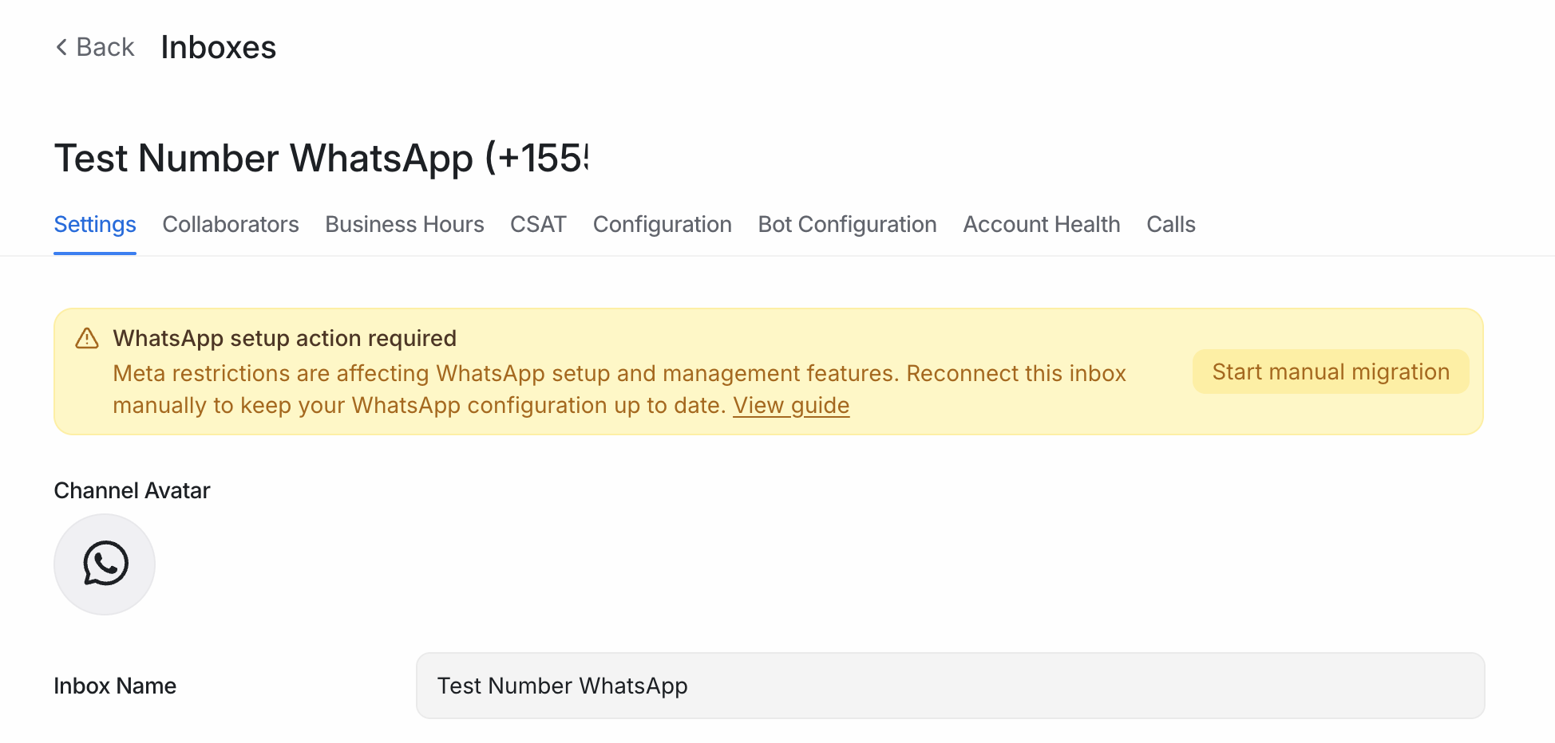The width and height of the screenshot is (1555, 743).
Task: Click the Test Number WhatsApp title
Action: pos(321,158)
